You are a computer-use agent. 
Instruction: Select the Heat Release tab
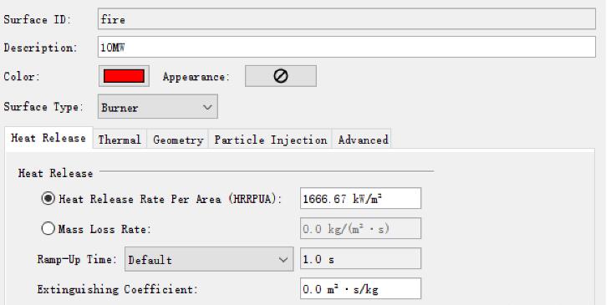[x=48, y=138]
